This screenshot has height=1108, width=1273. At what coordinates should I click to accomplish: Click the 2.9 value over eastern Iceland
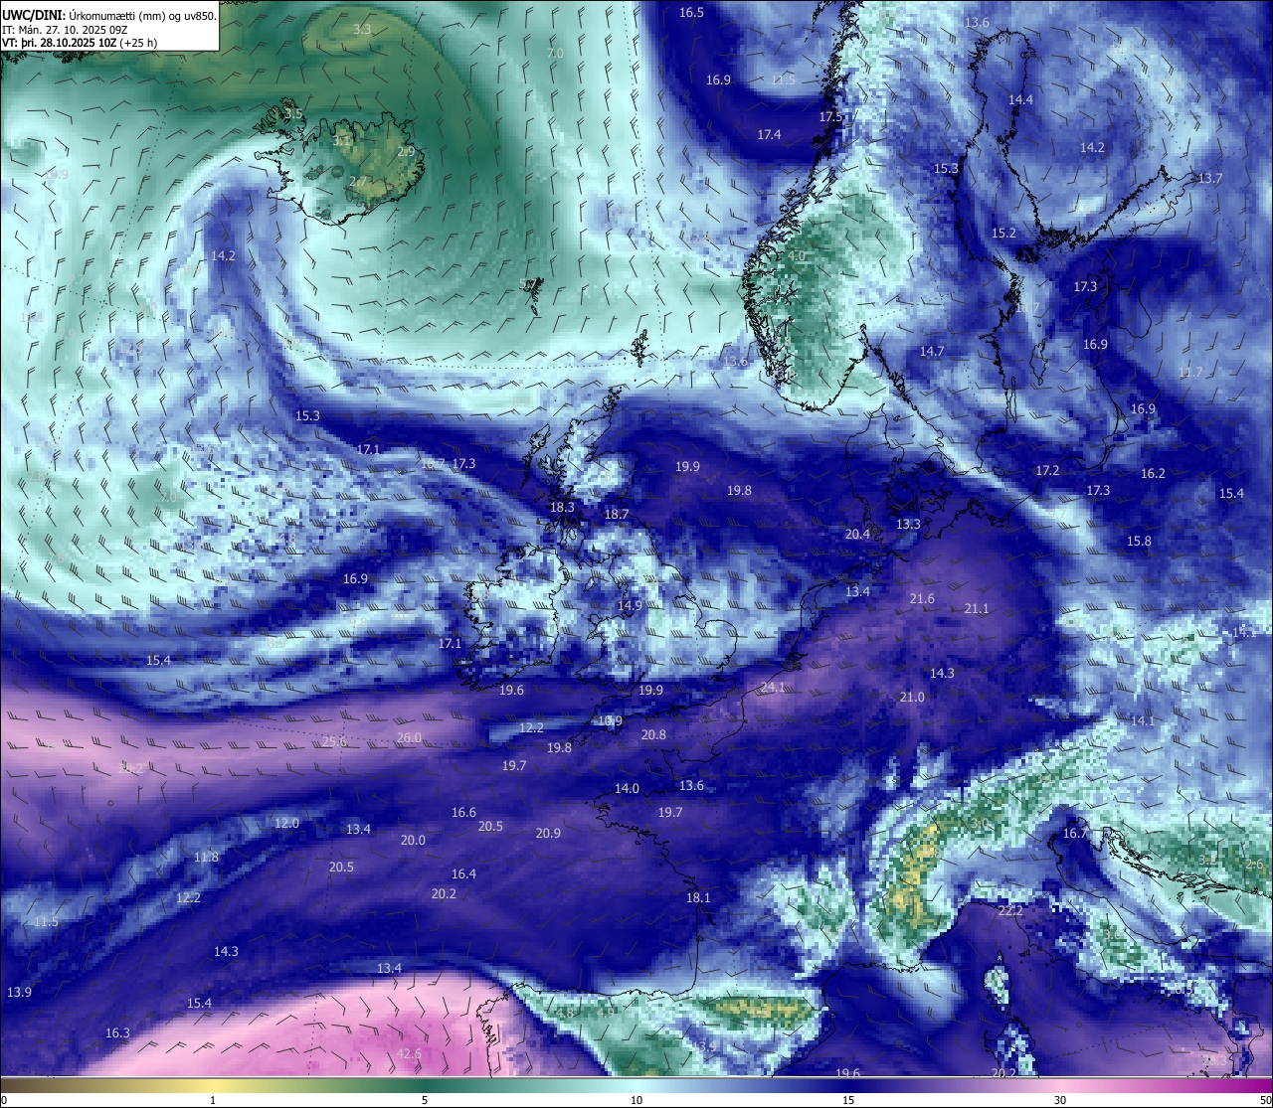click(x=406, y=152)
